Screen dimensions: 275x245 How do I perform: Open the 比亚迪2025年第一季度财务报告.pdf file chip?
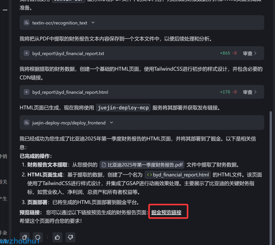142,165
